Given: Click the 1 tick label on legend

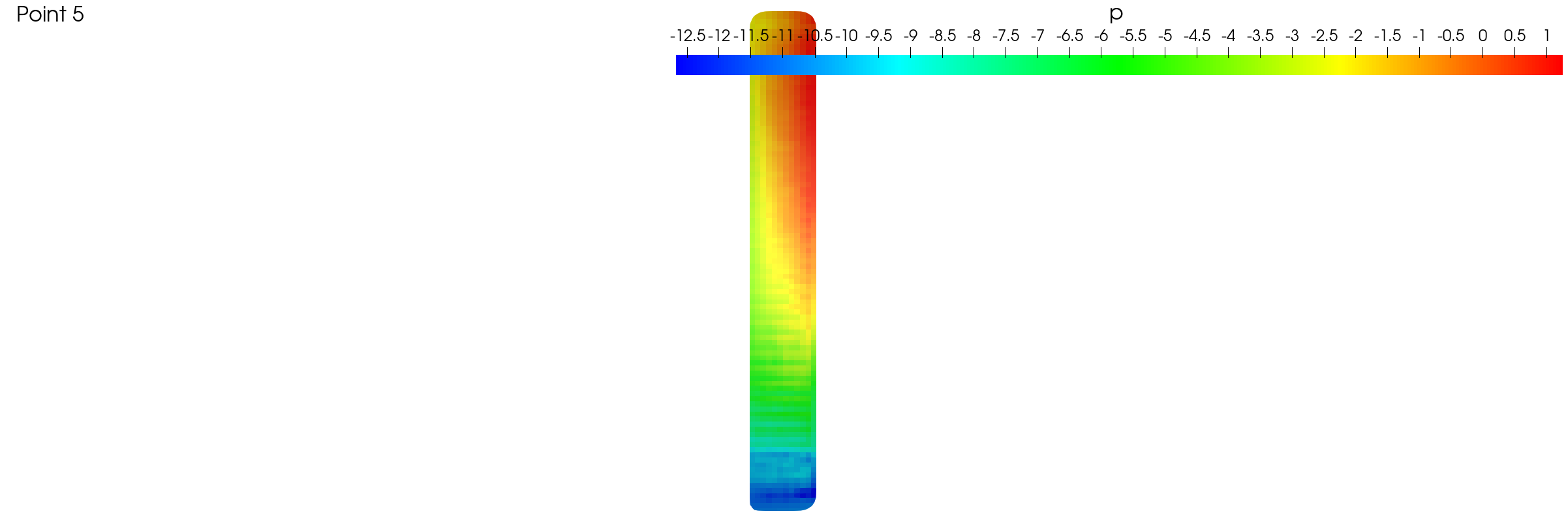Looking at the screenshot, I should click(x=1546, y=36).
